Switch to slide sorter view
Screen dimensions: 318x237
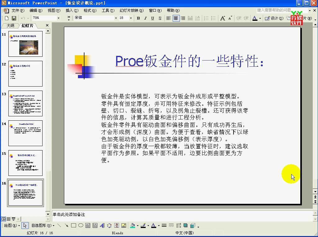pos(8,219)
